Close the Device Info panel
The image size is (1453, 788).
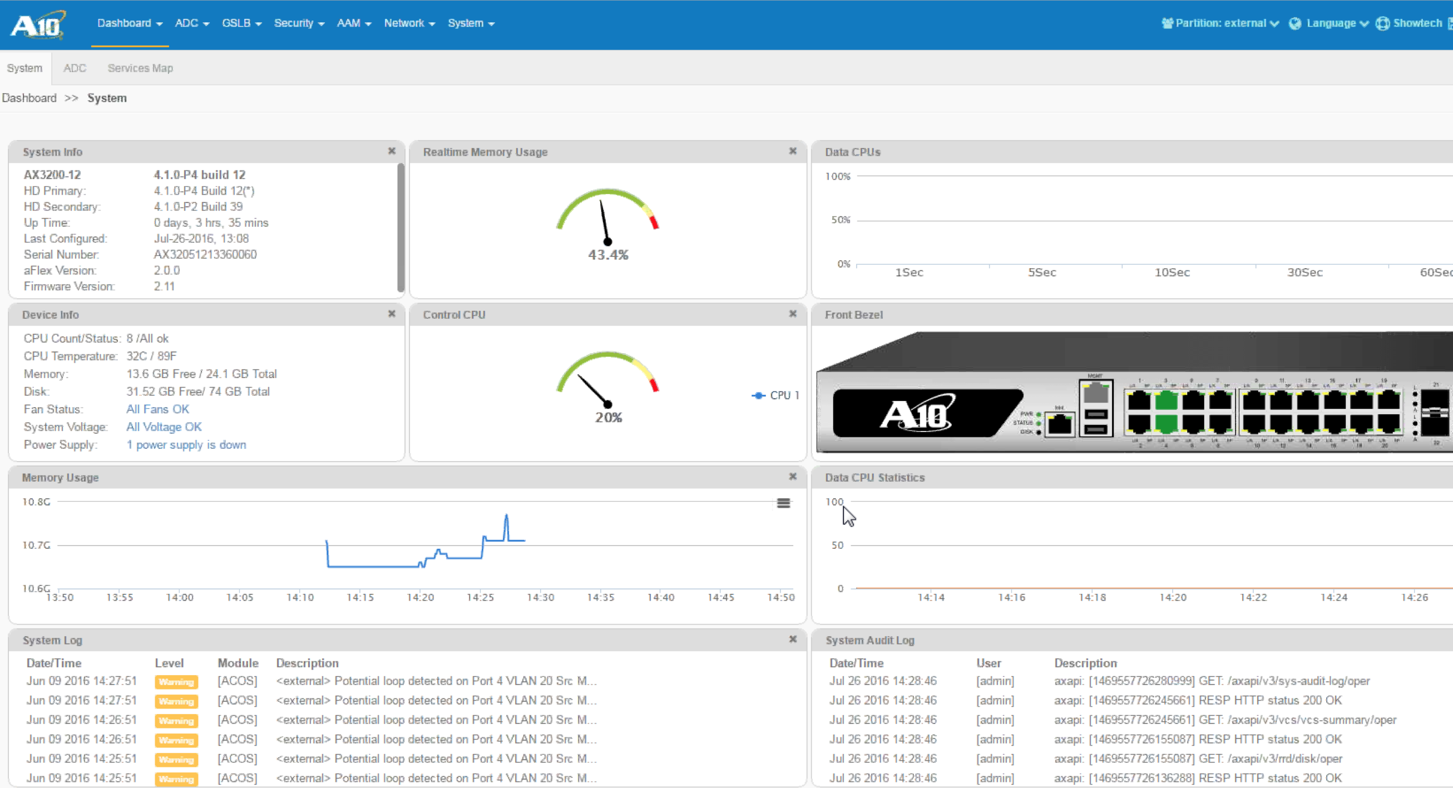click(x=392, y=314)
